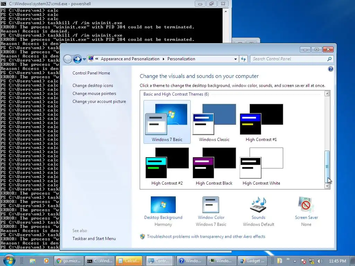Click Personalization breadcrumb
This screenshot has width=355, height=266.
coord(181,59)
